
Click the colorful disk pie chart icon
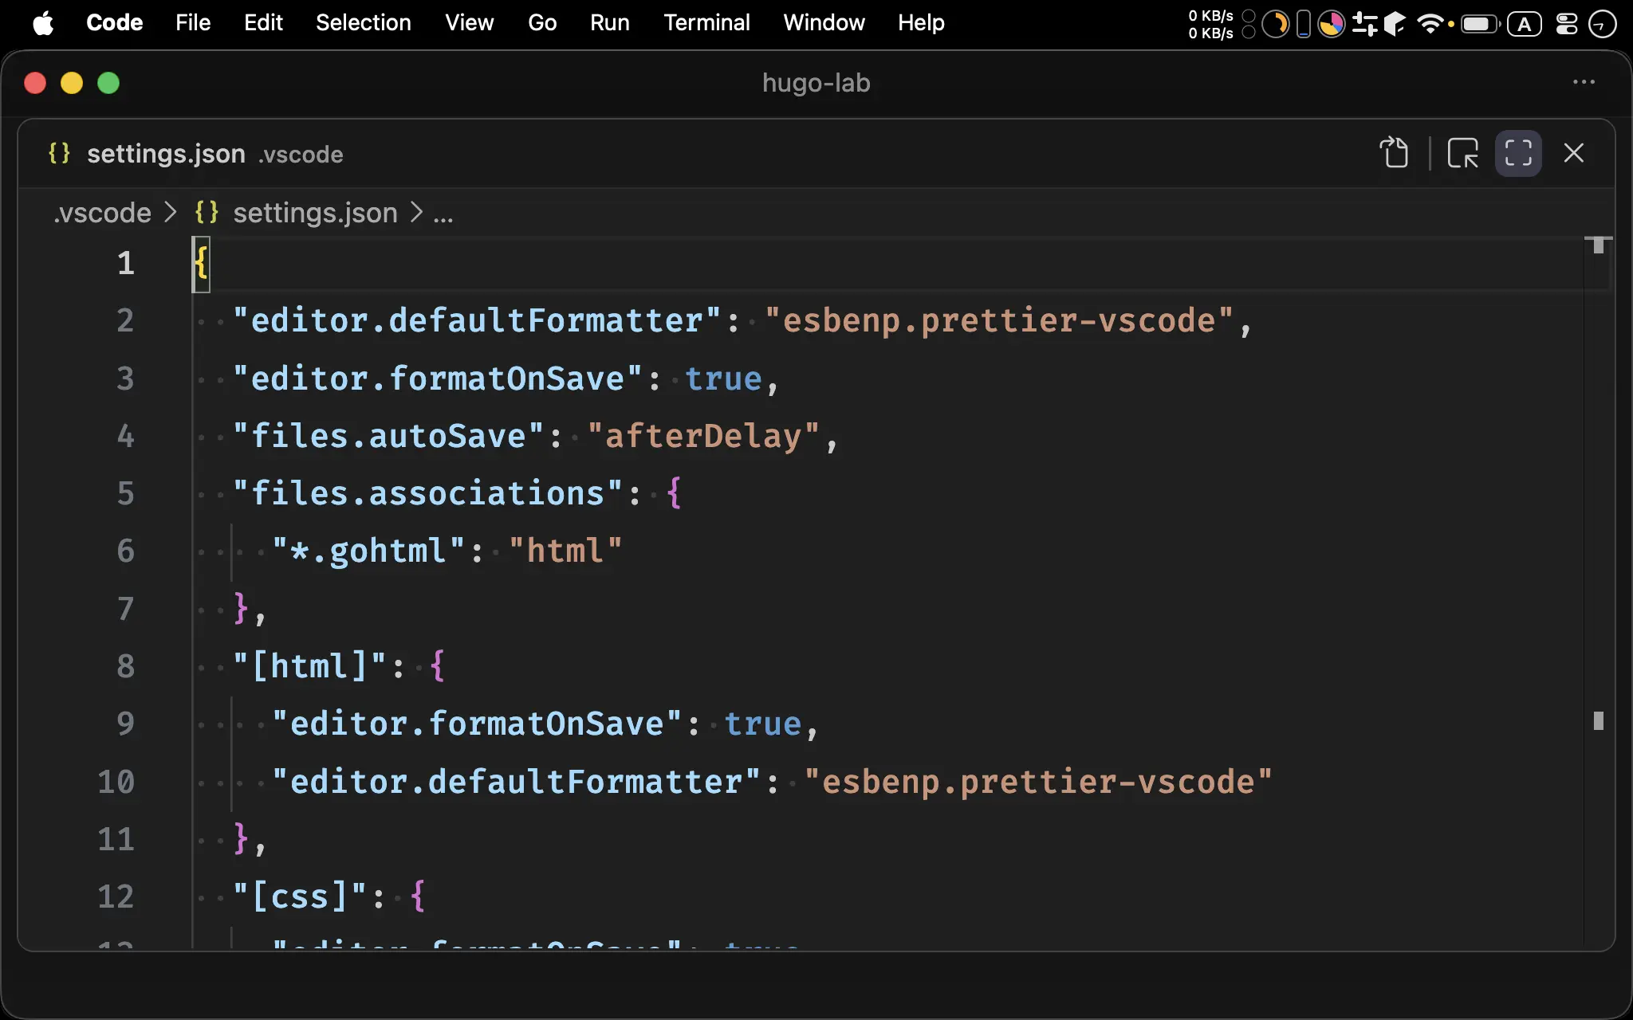click(1331, 24)
